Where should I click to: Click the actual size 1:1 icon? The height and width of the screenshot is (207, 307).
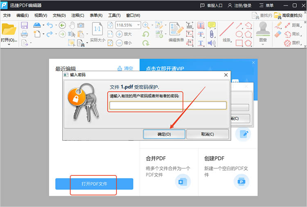tap(97, 29)
